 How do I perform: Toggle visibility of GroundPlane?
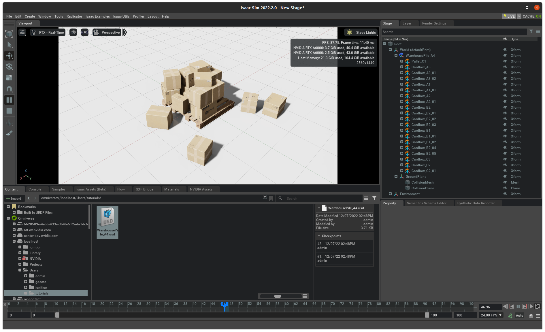pos(505,176)
